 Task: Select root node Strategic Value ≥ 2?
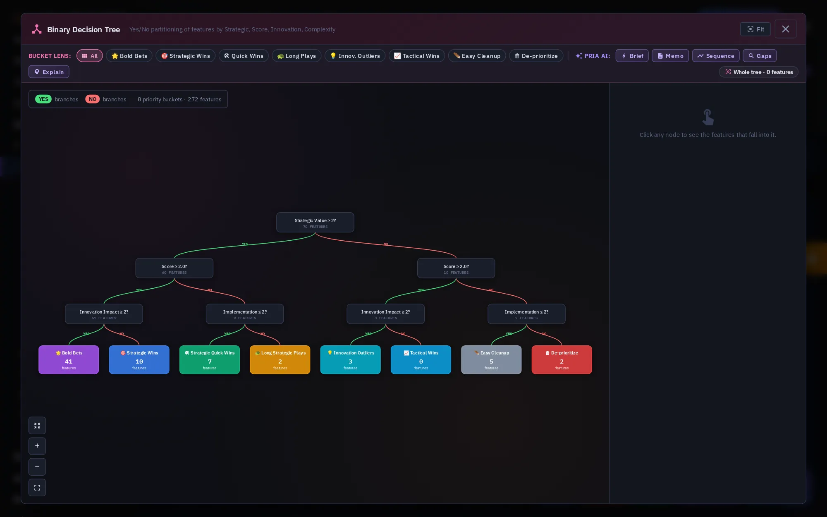(315, 223)
